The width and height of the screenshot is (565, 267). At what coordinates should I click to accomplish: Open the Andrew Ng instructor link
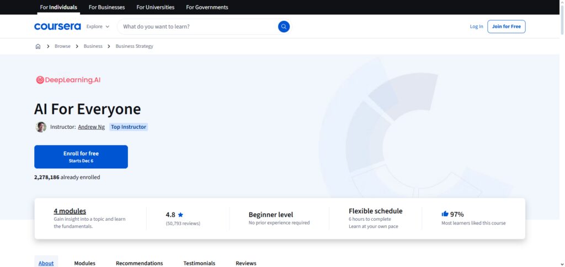pos(92,127)
